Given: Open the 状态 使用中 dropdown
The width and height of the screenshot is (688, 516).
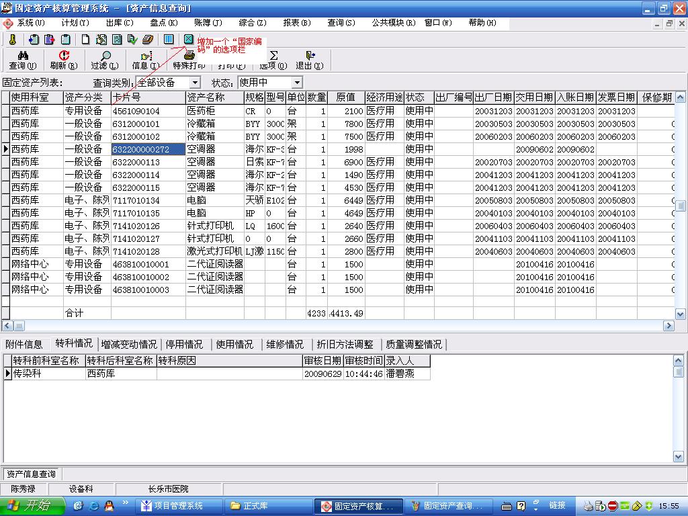Looking at the screenshot, I should (x=297, y=83).
